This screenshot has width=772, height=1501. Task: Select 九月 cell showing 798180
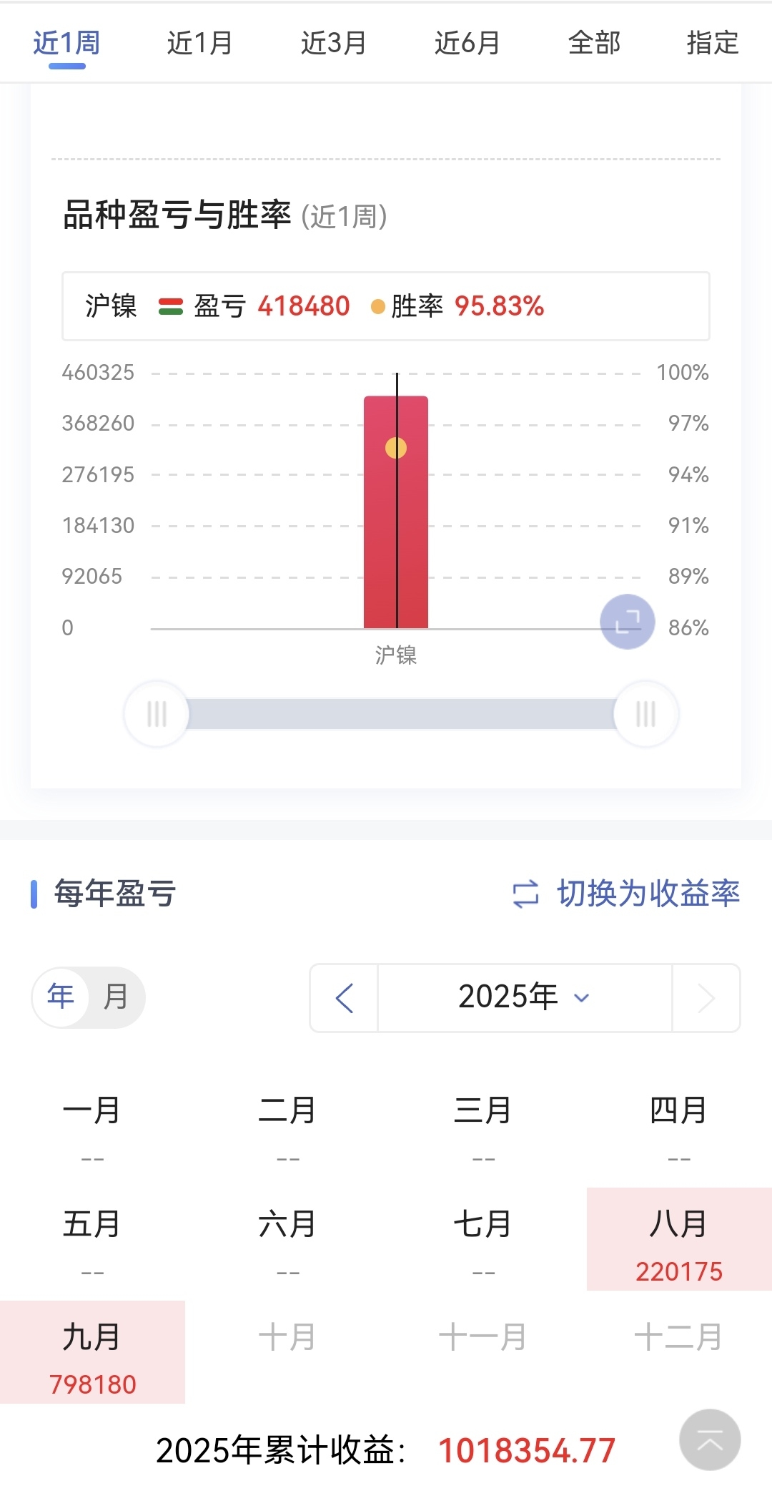coord(92,1352)
